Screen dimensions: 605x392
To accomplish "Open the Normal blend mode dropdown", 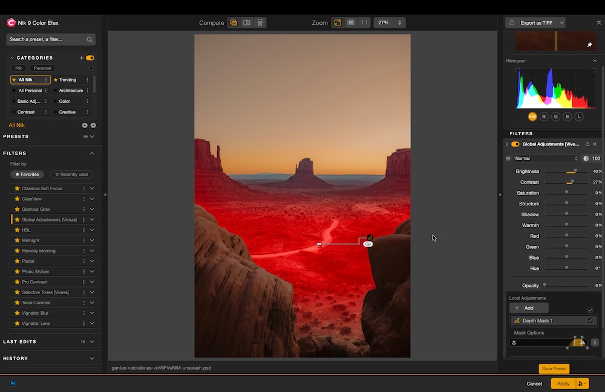I will coord(546,158).
